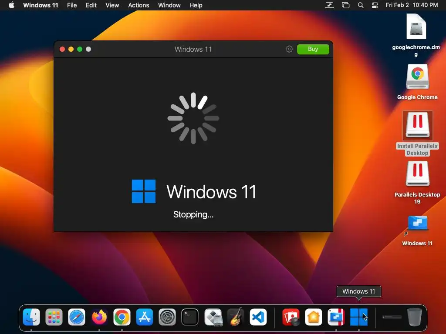This screenshot has height=334, width=446.
Task: Open Trash from the Dock
Action: [415, 317]
